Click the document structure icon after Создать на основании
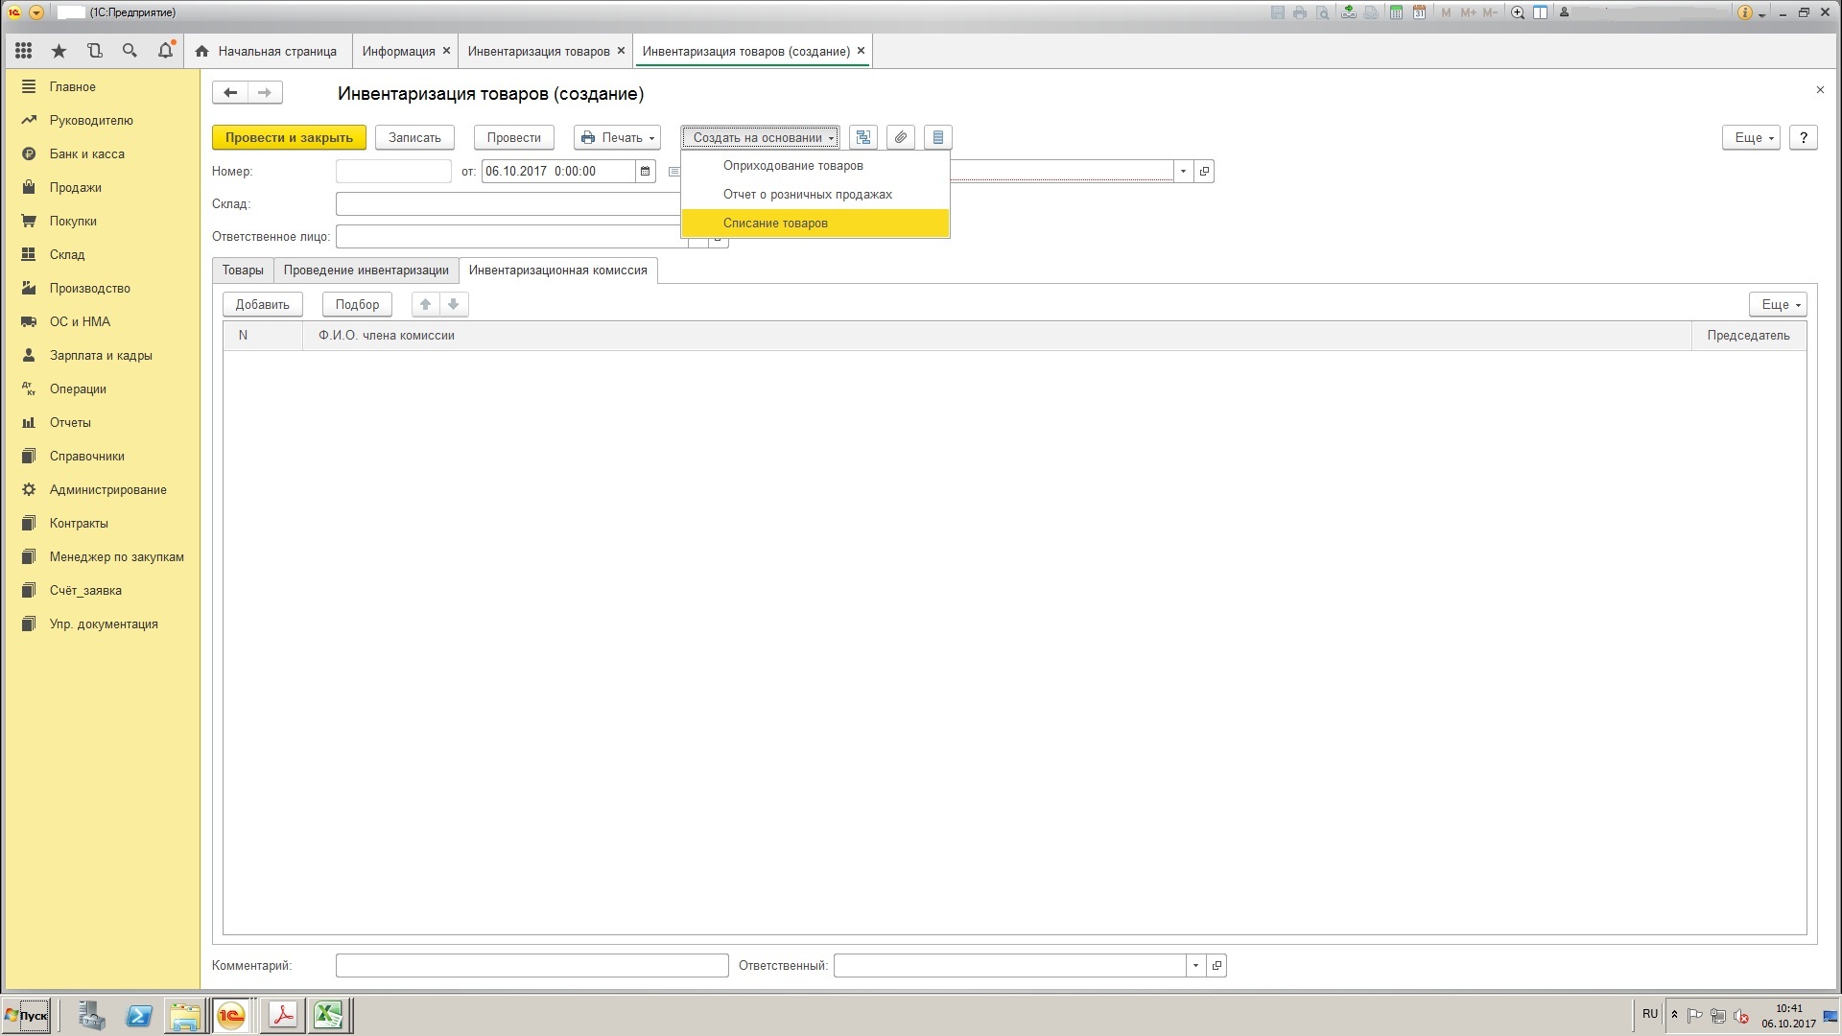 [x=863, y=137]
